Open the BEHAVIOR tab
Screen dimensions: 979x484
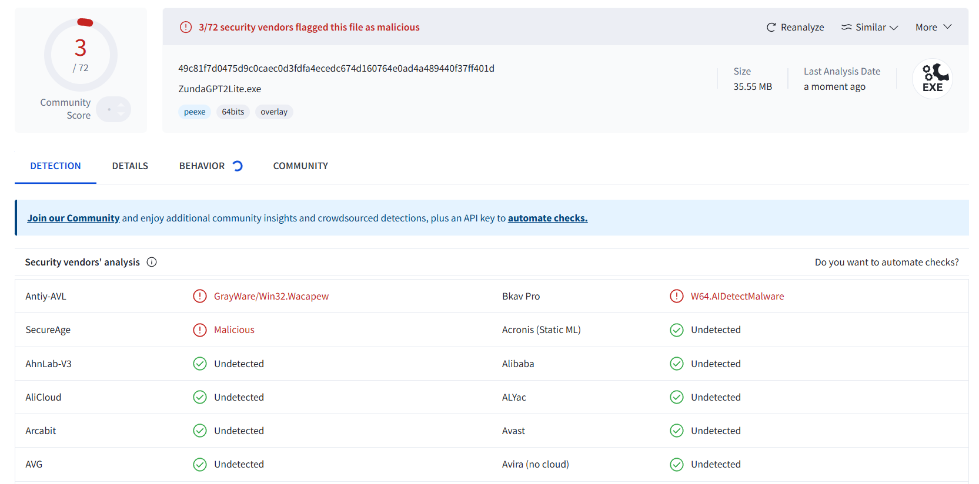coord(202,166)
